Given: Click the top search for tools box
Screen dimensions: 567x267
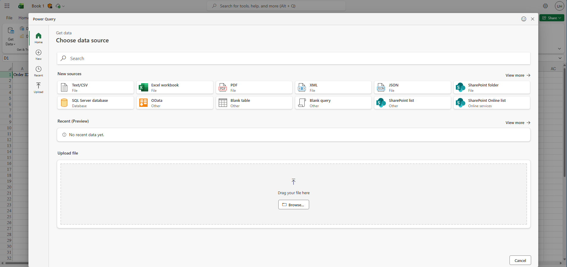Looking at the screenshot, I should click(276, 6).
